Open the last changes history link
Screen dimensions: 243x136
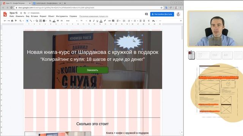(94, 16)
